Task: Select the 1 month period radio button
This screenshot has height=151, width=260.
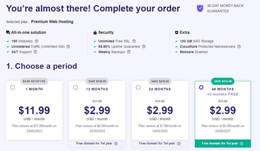Action: coord(12,87)
